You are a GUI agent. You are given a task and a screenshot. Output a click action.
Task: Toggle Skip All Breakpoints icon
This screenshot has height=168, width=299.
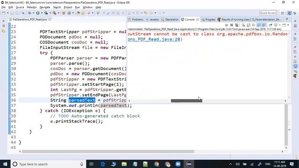(x=23, y=13)
